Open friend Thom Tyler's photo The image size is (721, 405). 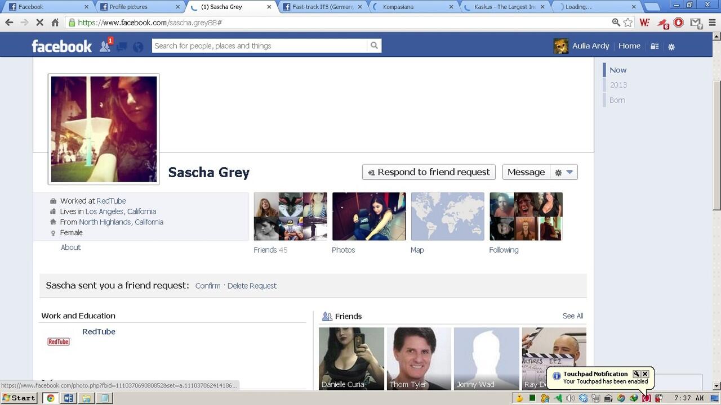(419, 359)
